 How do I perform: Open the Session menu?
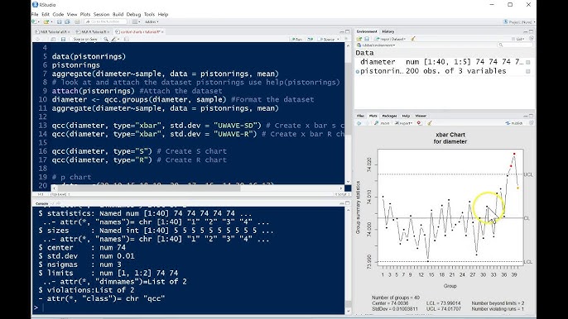(101, 15)
